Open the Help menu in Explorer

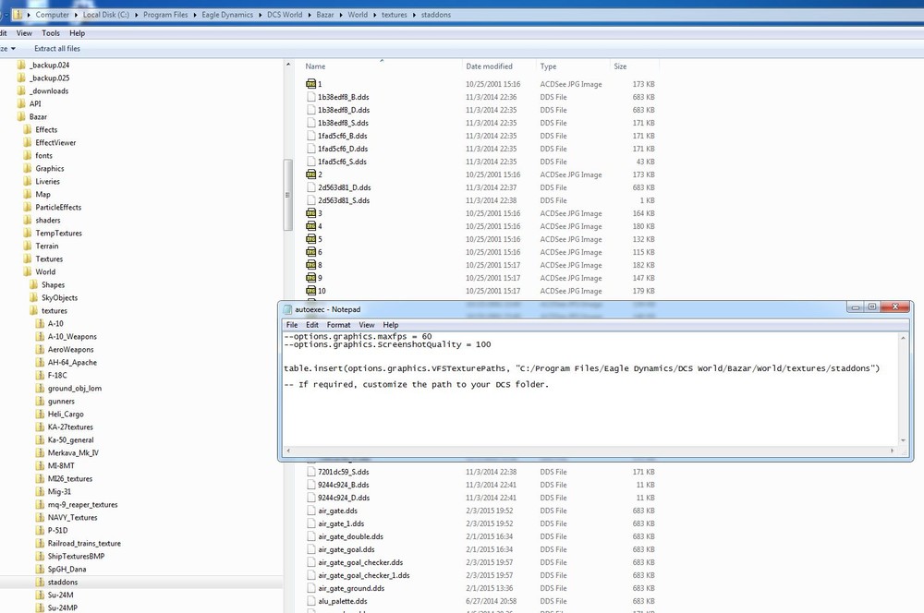78,33
